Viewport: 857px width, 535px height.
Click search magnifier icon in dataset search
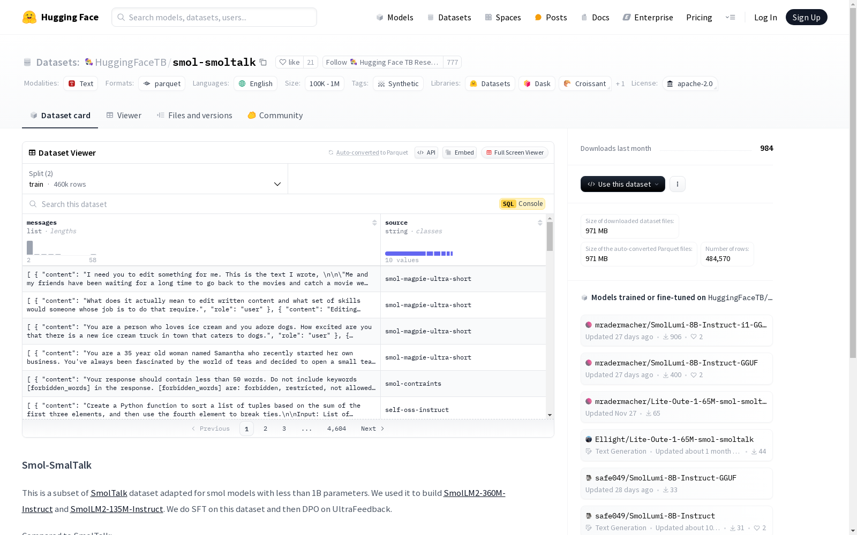(33, 204)
